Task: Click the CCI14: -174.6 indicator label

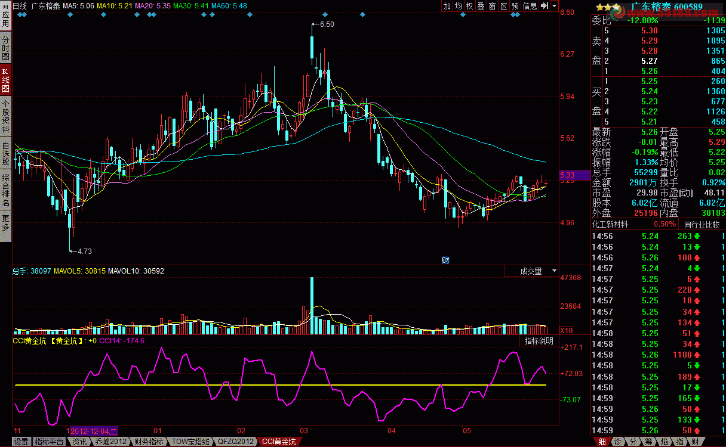Action: point(122,341)
